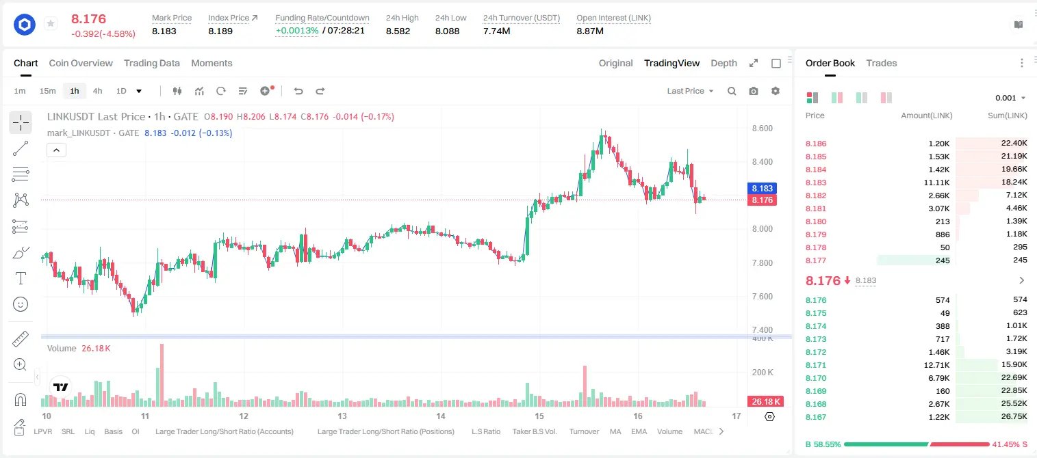Switch chart to Depth view
Viewport: 1037px width, 458px height.
point(724,63)
